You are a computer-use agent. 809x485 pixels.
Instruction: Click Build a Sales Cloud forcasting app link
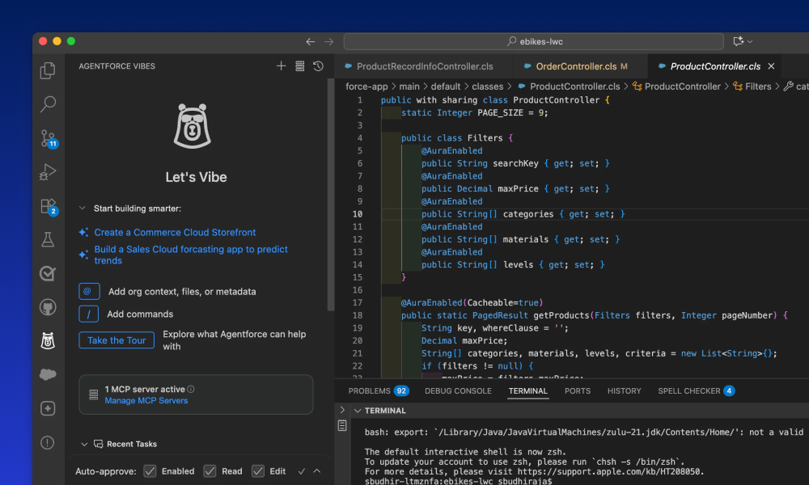191,255
